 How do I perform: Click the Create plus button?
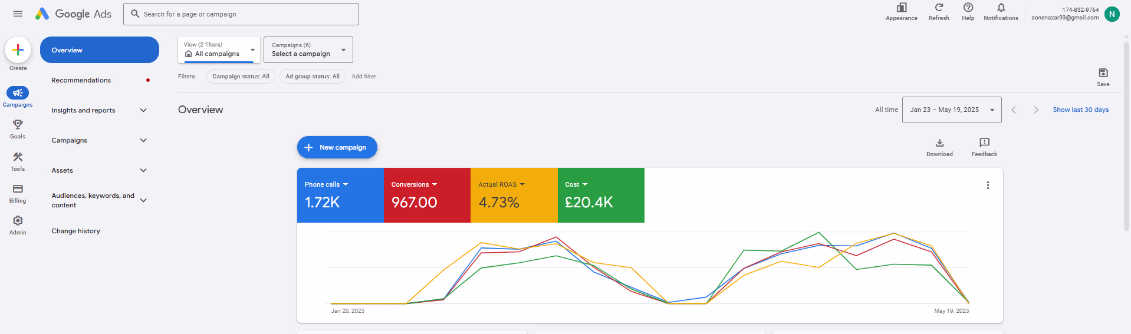click(18, 50)
